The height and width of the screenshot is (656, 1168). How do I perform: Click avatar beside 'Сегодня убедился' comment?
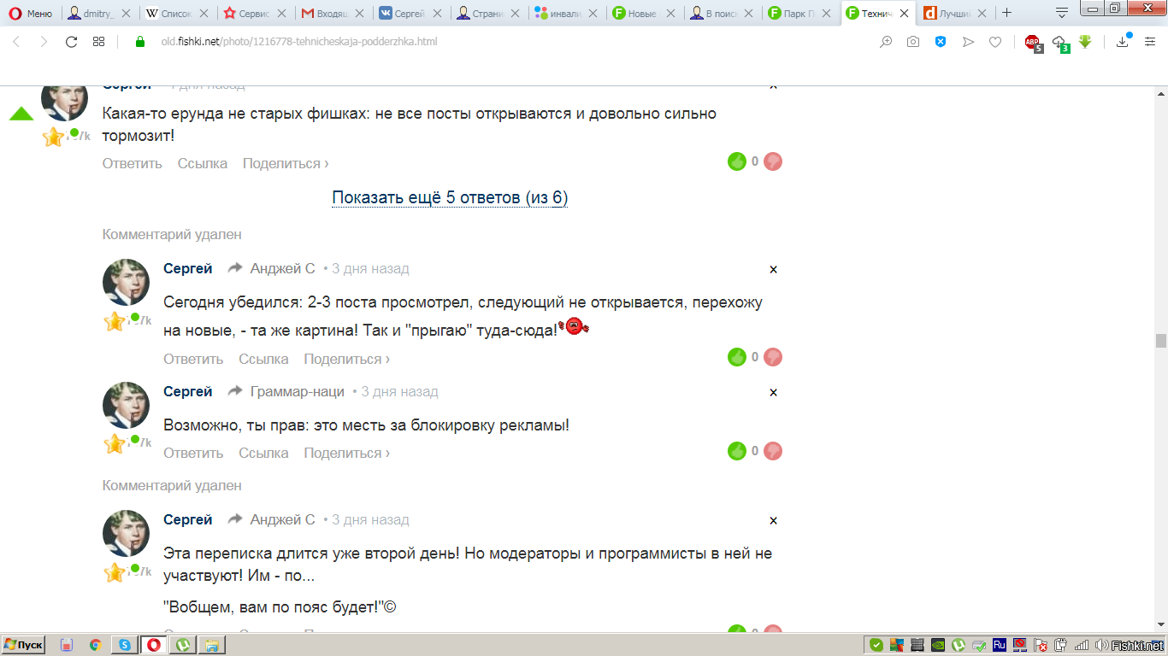(x=126, y=282)
